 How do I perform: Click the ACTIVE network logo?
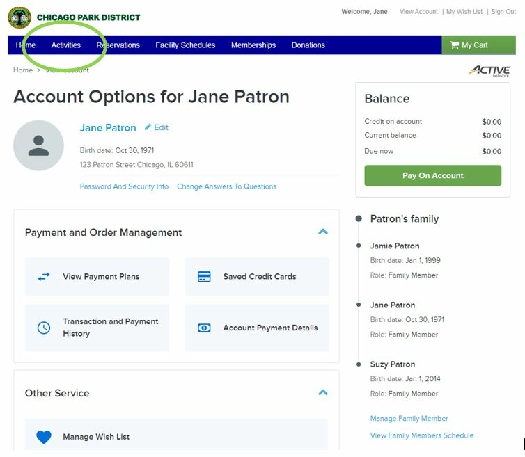click(489, 70)
